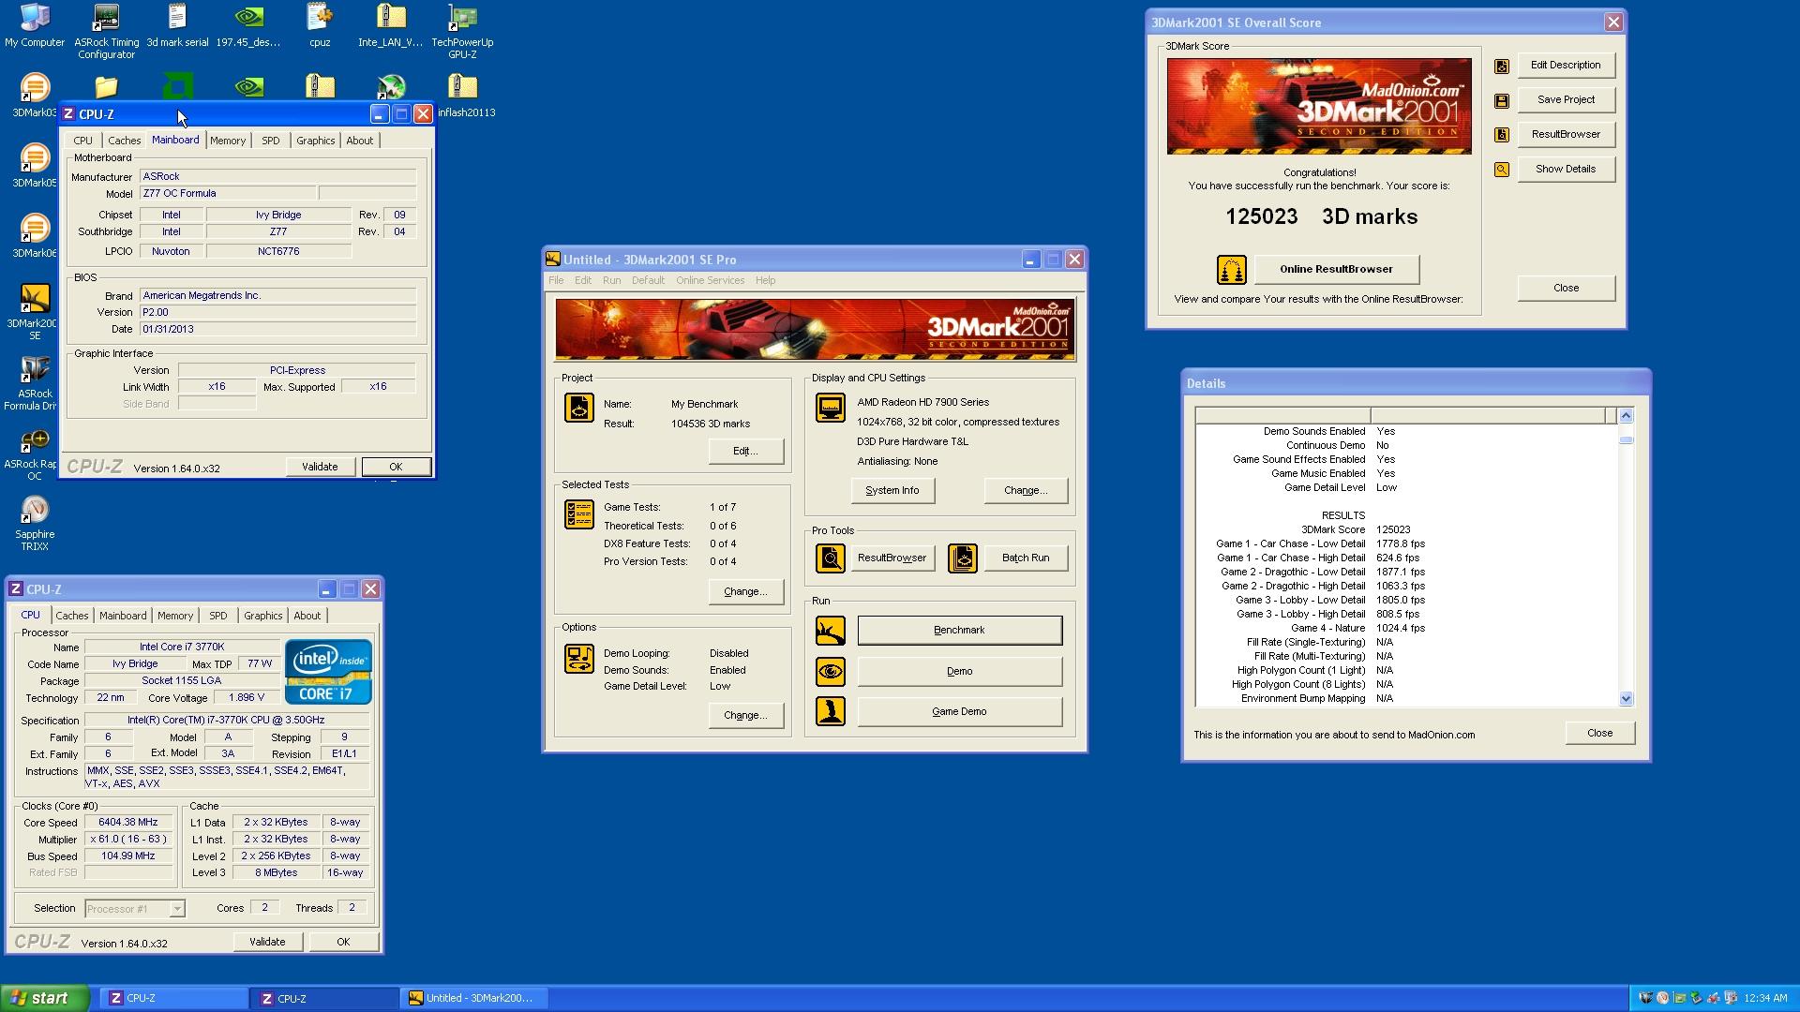Click Display and CPU Settings monitor icon
This screenshot has height=1012, width=1800.
click(x=830, y=408)
